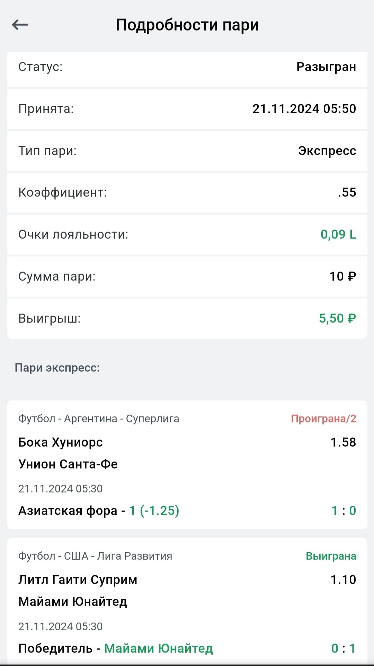Open the Литл Гаити Суприм team name
This screenshot has width=374, height=666.
pyautogui.click(x=78, y=580)
